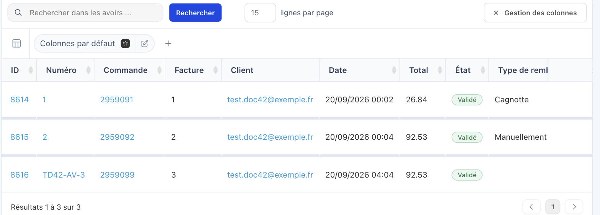Click the Validé badge in row 8616
The width and height of the screenshot is (600, 215).
click(467, 175)
